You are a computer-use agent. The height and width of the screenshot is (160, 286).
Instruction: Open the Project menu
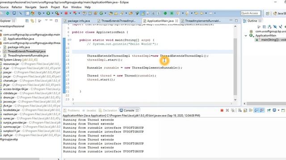click(x=55, y=7)
